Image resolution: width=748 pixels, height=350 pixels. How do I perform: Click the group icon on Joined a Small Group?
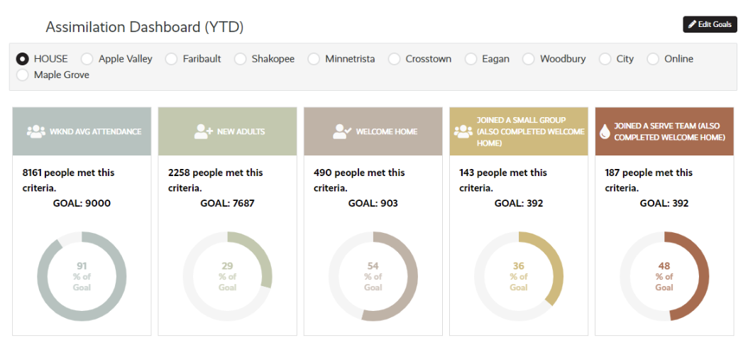tap(463, 131)
